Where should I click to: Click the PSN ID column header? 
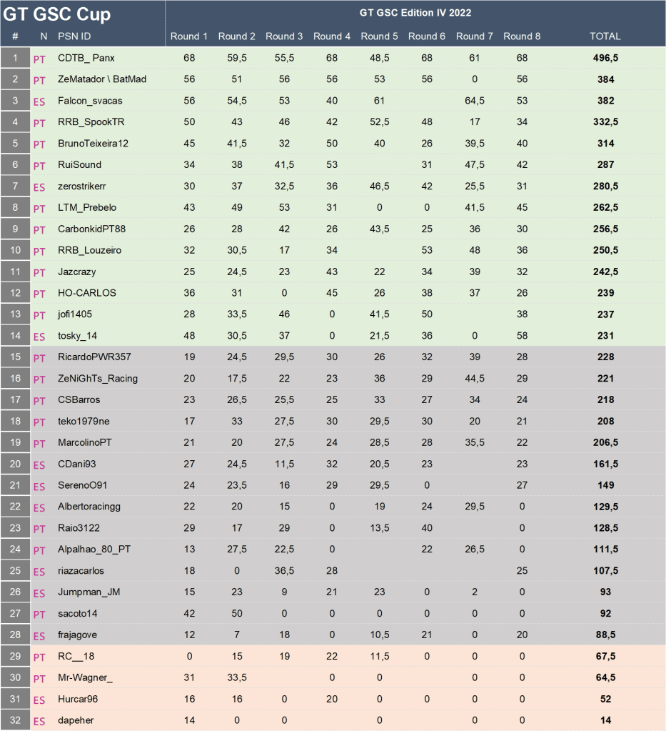pos(74,36)
